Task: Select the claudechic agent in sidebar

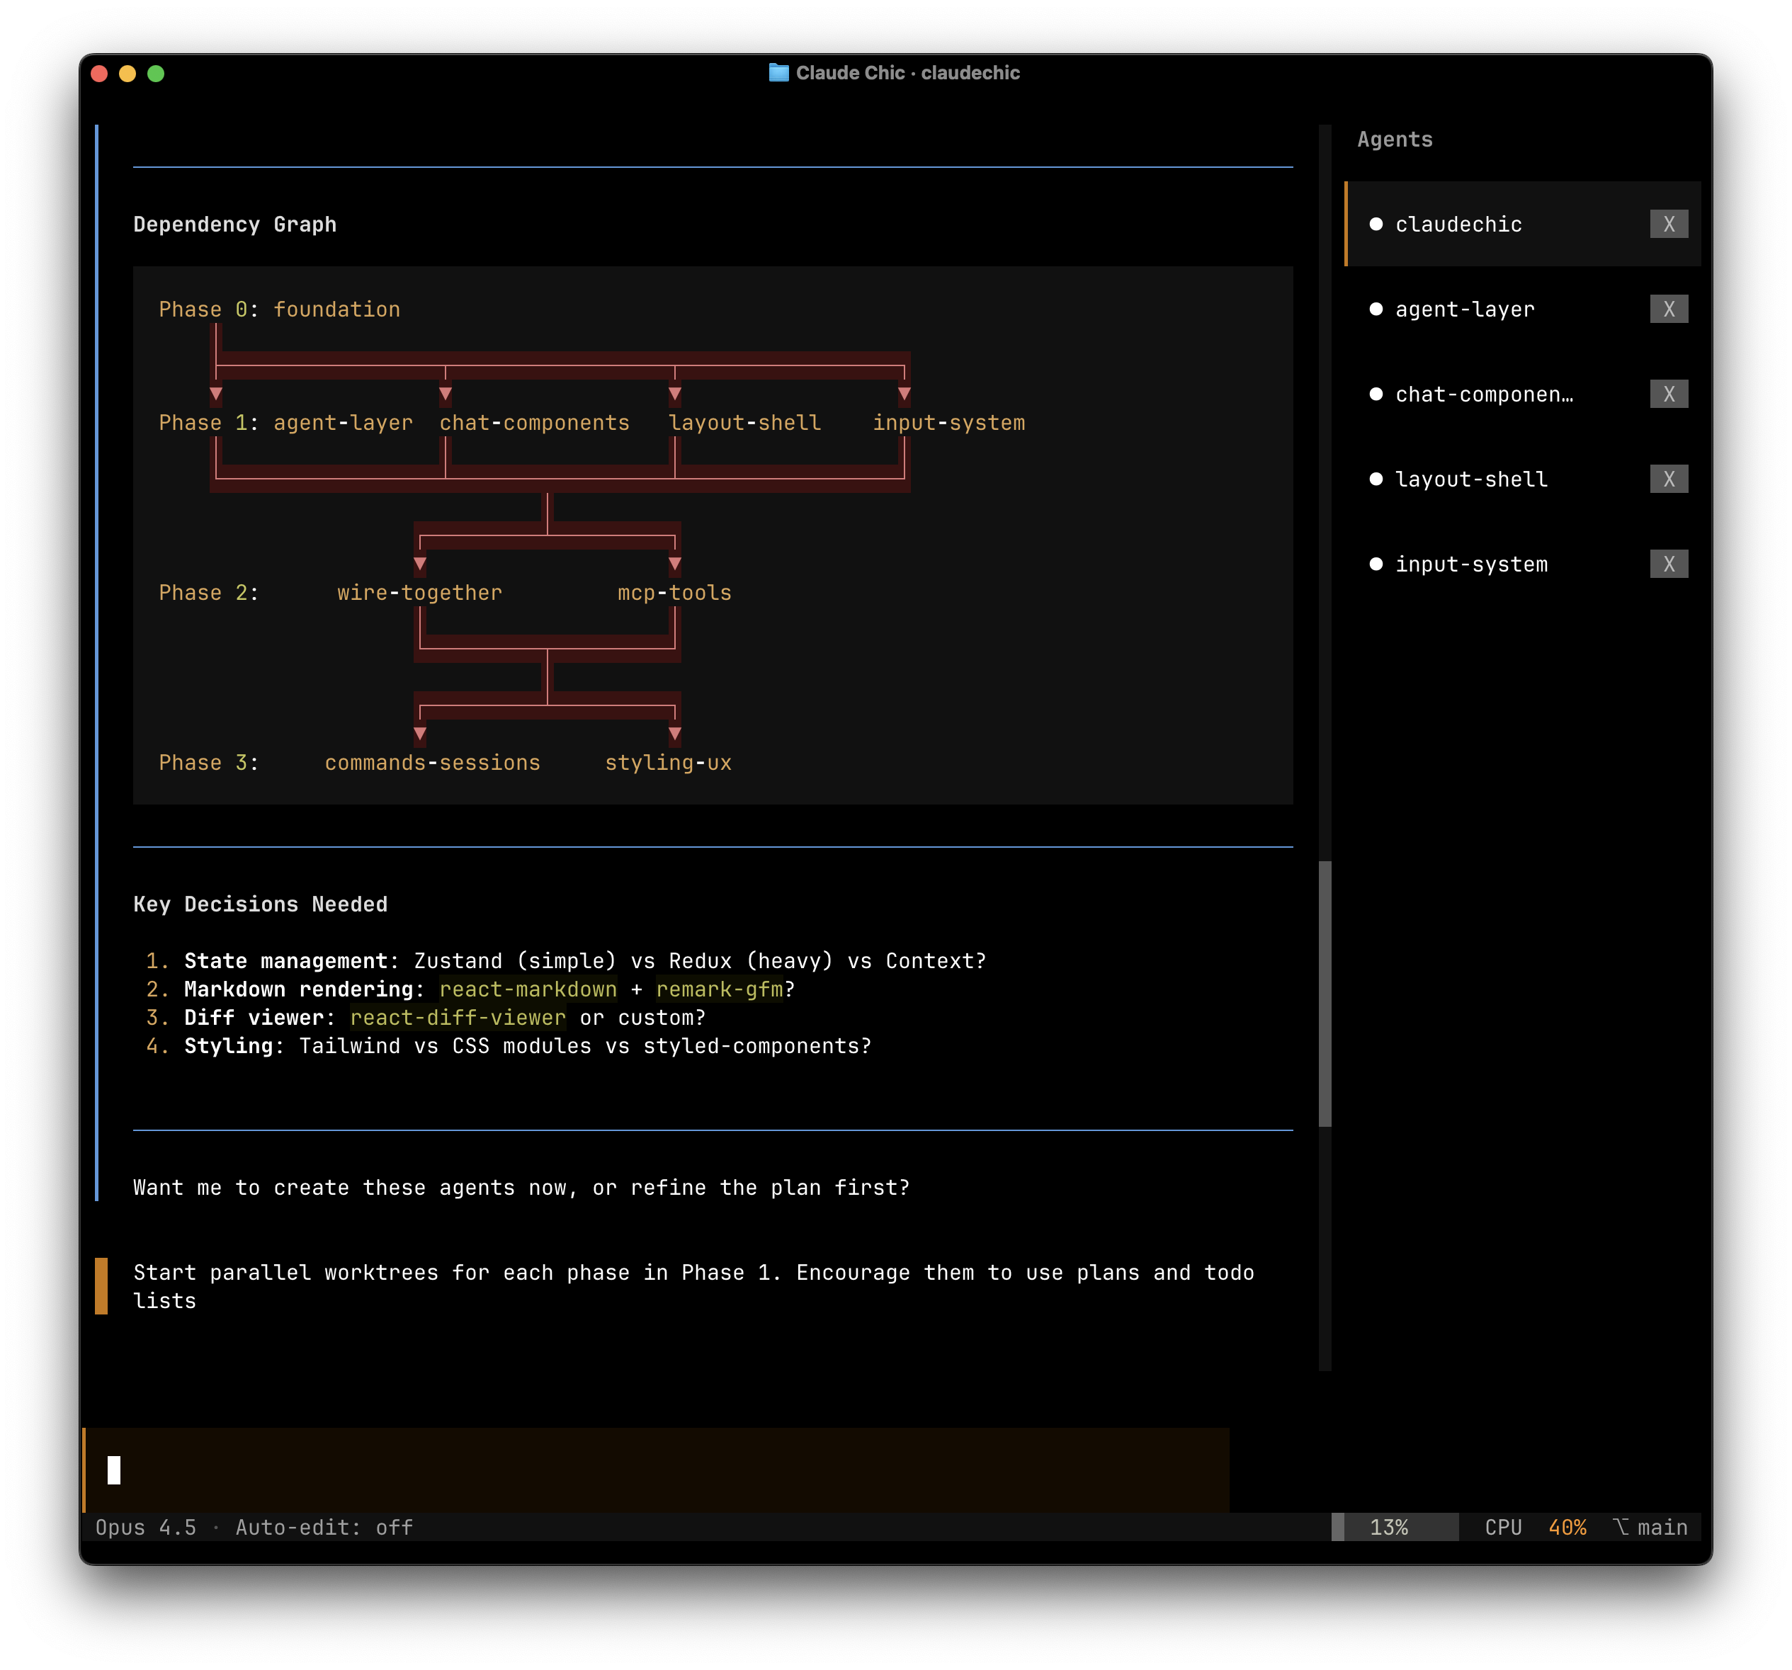Action: 1458,225
